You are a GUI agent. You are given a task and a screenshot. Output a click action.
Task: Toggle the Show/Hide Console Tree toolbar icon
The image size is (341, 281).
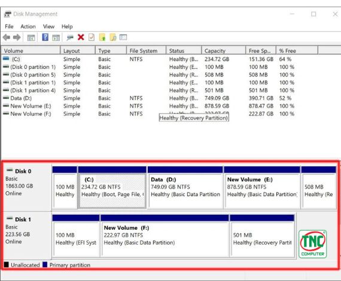tap(31, 38)
